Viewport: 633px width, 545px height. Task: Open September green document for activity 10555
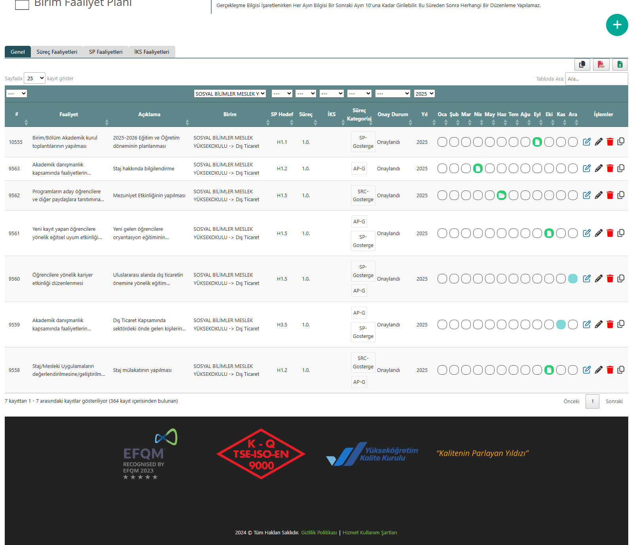(537, 142)
